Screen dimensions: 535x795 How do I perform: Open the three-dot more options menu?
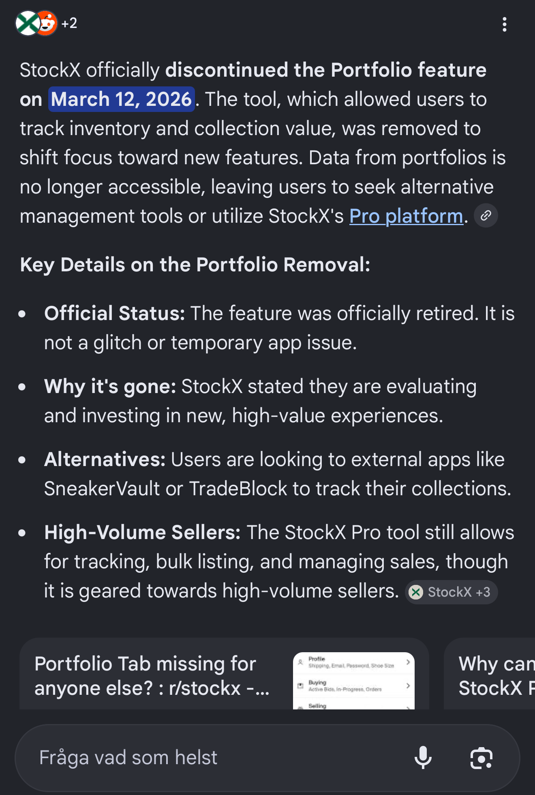pos(504,24)
